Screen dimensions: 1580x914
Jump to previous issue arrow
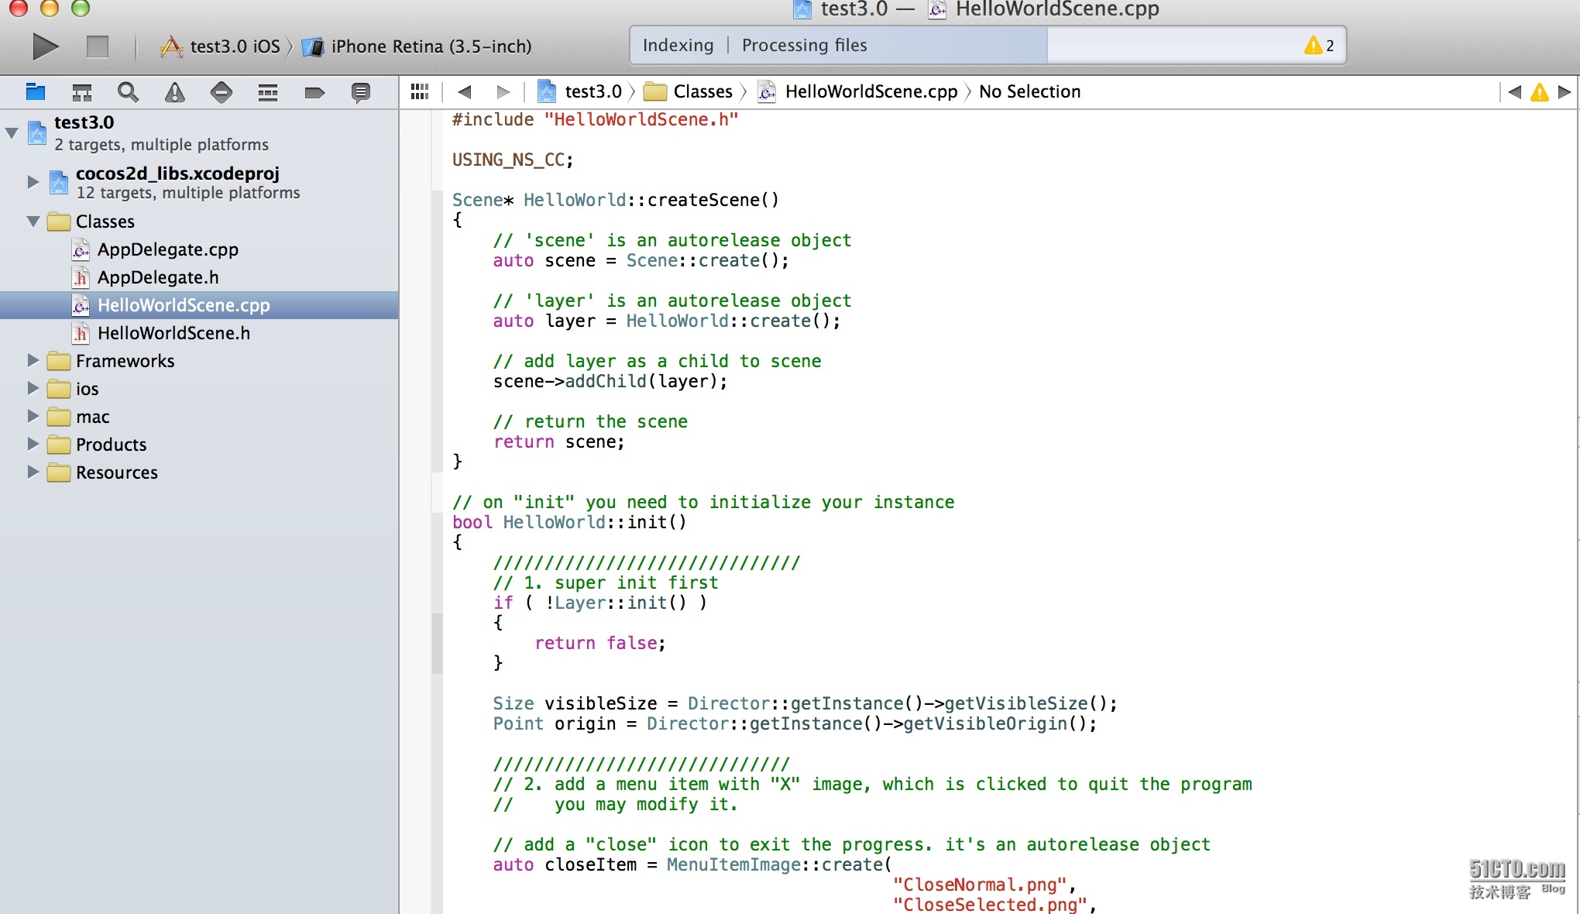1514,91
